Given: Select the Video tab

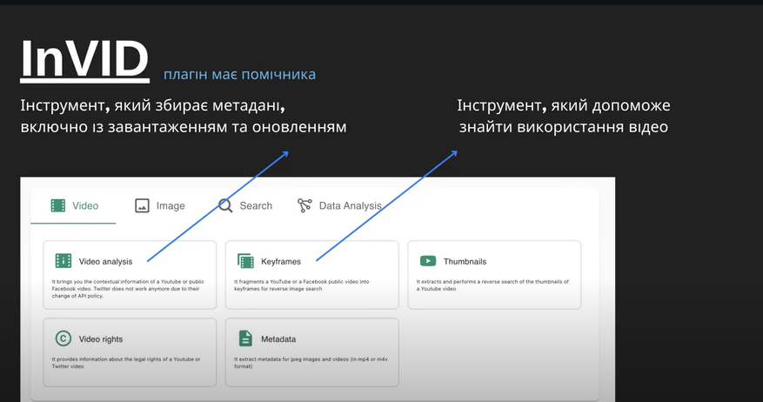Looking at the screenshot, I should [x=73, y=206].
